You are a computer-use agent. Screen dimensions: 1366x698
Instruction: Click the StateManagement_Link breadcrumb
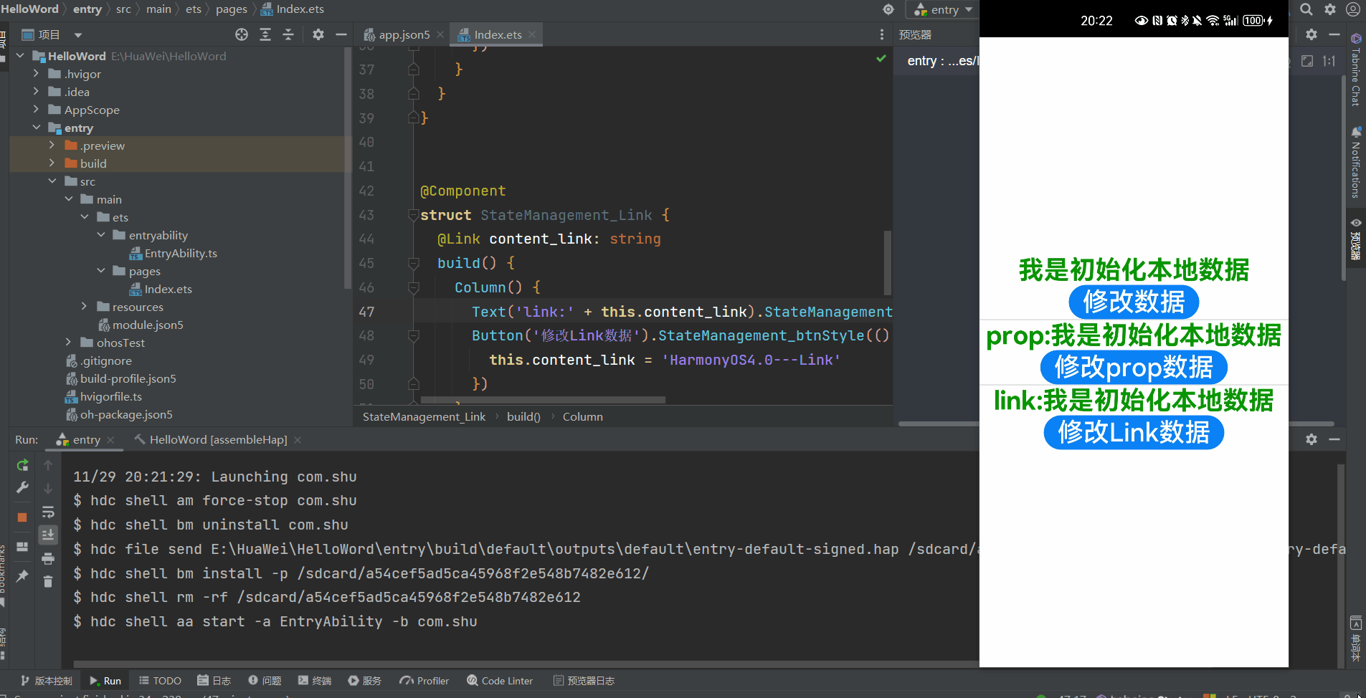tap(424, 417)
